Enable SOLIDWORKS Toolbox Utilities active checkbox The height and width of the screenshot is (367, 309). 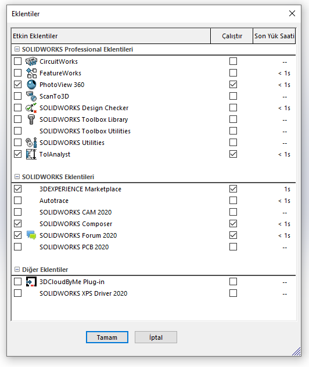[18, 131]
